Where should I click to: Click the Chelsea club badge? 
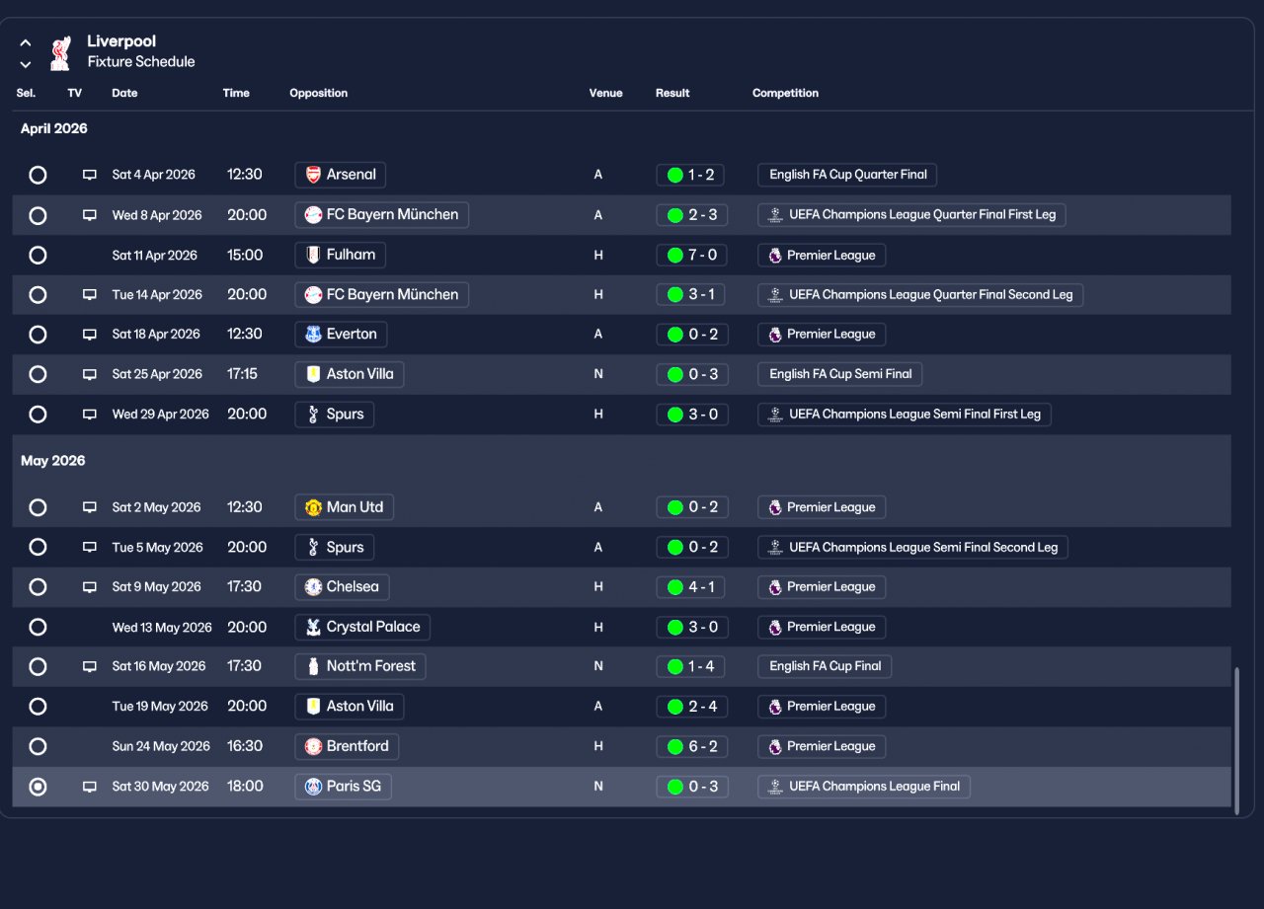tap(313, 587)
